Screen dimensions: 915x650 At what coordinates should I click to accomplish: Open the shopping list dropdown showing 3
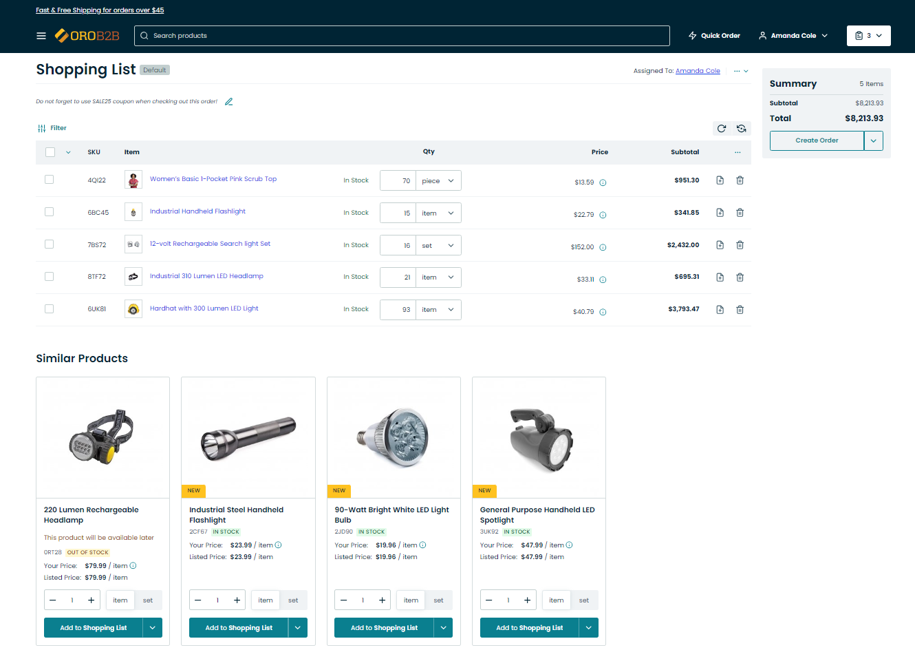[868, 36]
